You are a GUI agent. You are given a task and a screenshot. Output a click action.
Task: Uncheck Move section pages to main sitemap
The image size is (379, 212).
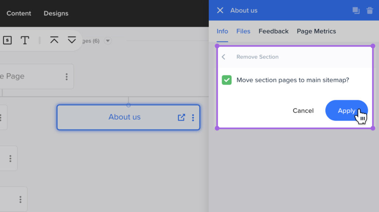(x=227, y=80)
